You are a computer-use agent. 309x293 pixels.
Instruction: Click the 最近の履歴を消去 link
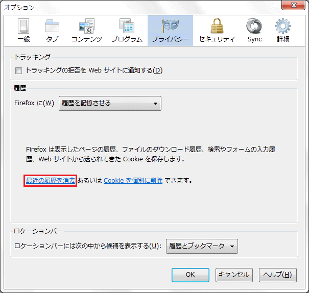coord(51,180)
